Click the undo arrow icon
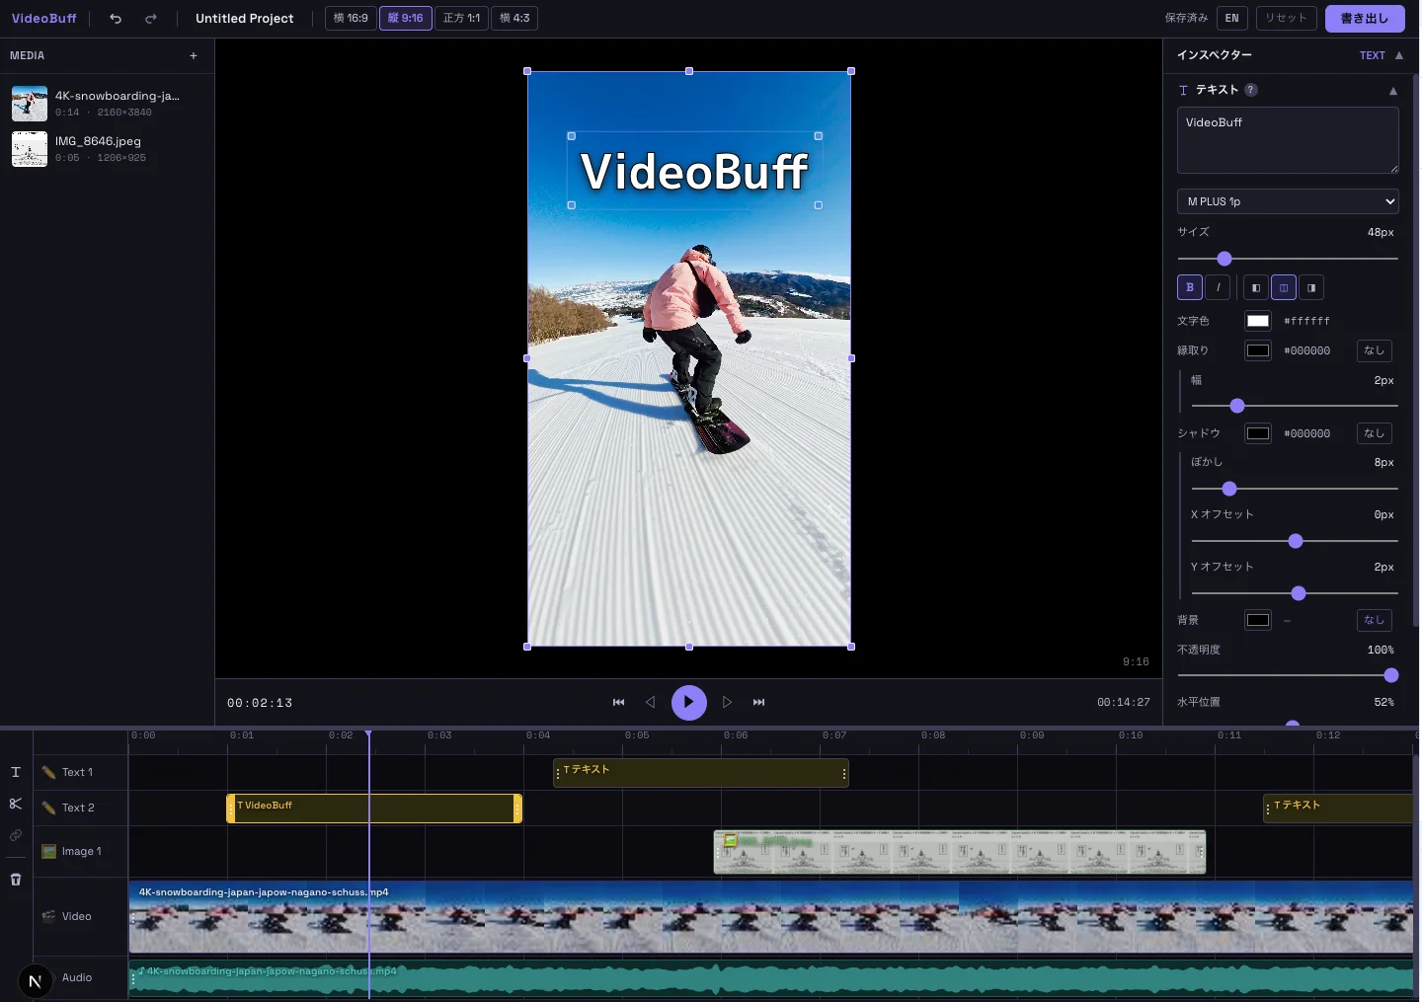Screen dimensions: 1422x1002 [115, 18]
